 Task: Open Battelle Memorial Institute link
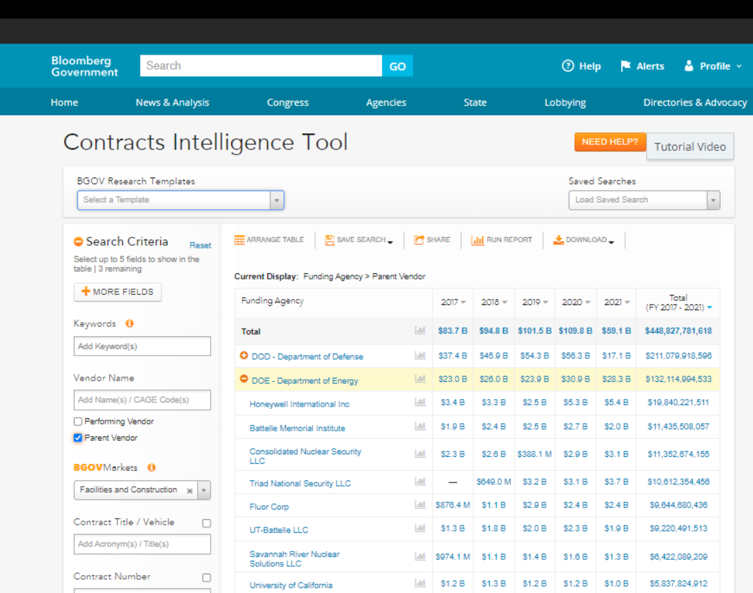(x=297, y=428)
